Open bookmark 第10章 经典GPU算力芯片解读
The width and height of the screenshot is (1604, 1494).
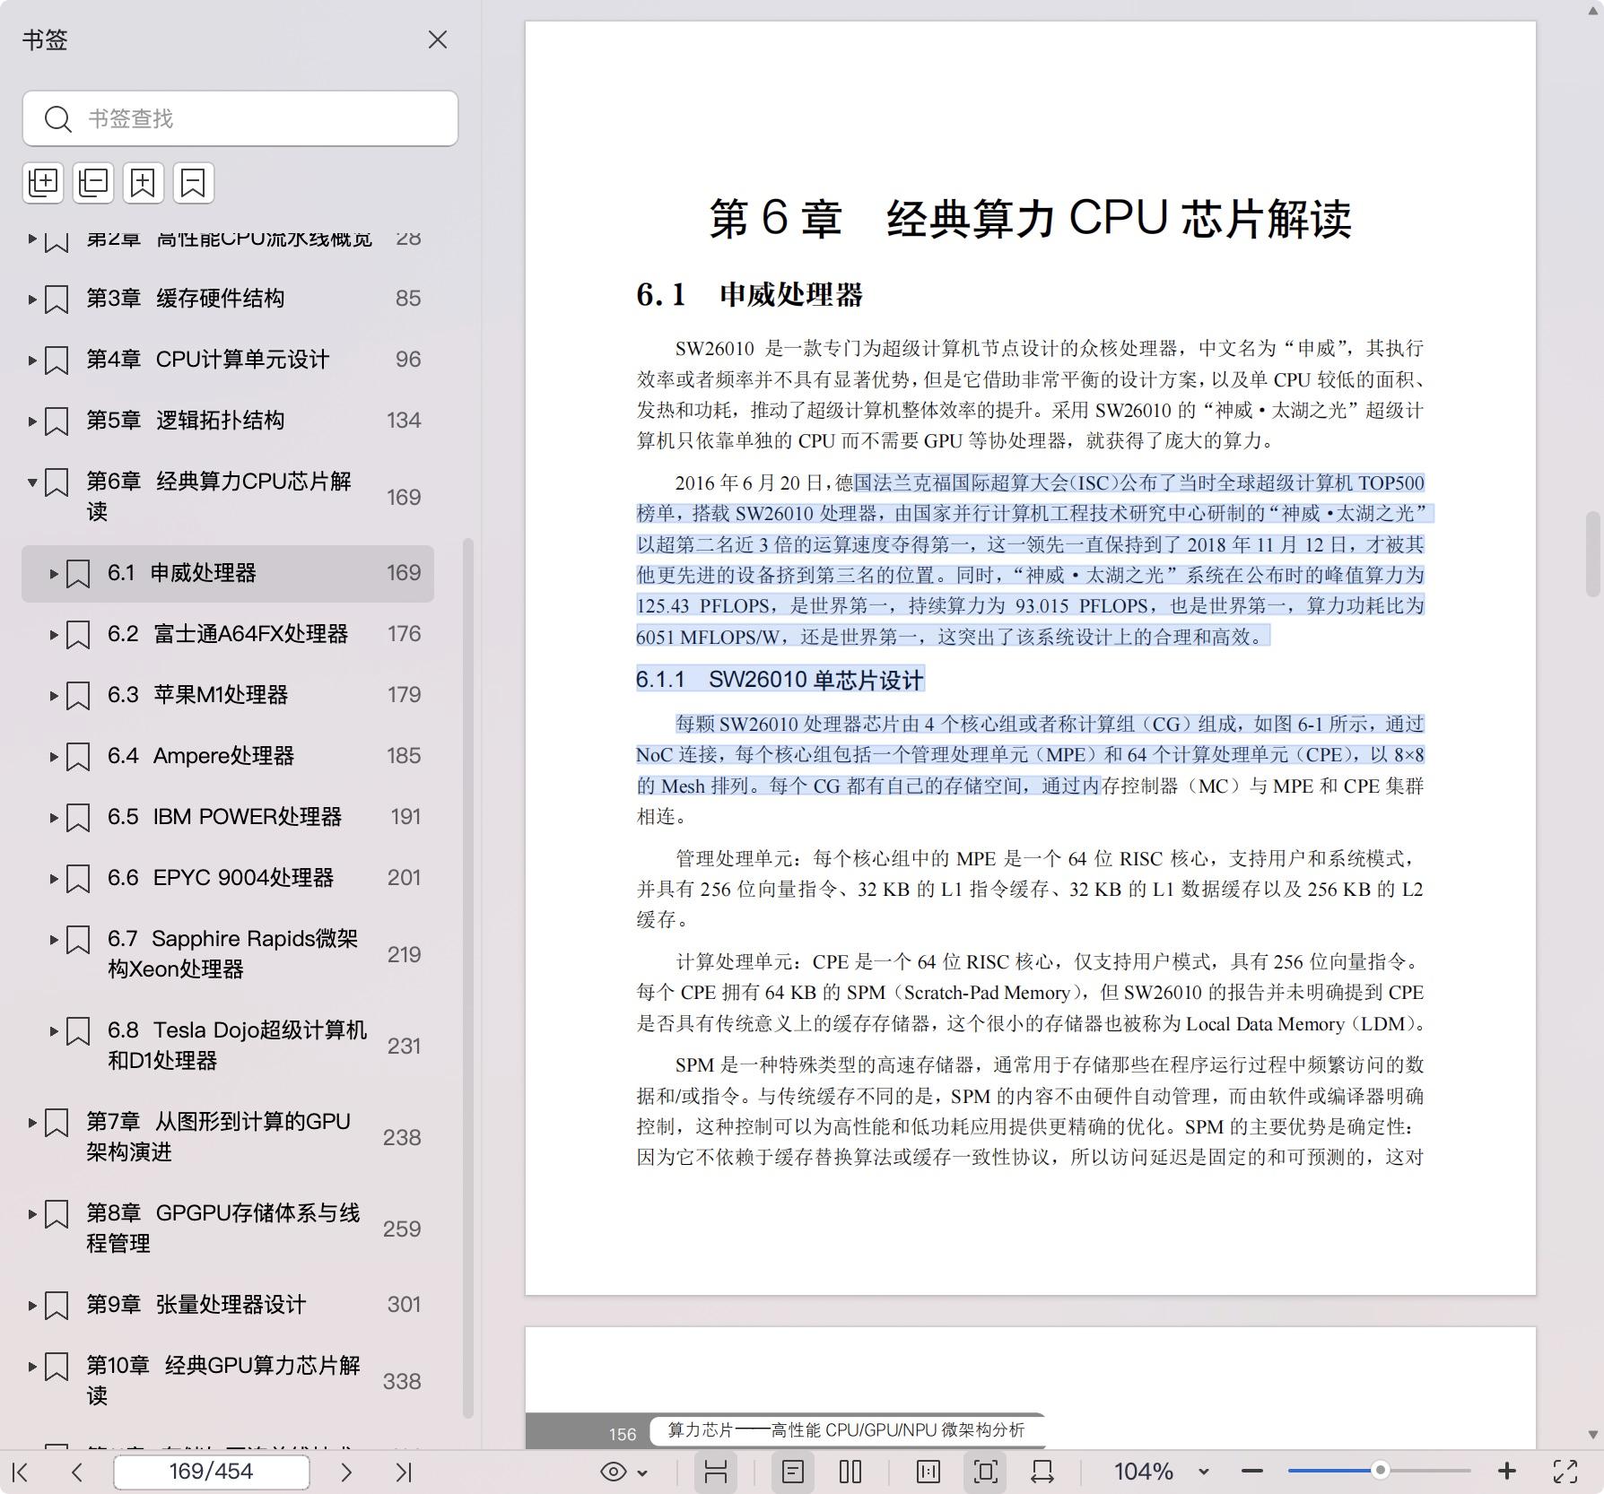(222, 1381)
